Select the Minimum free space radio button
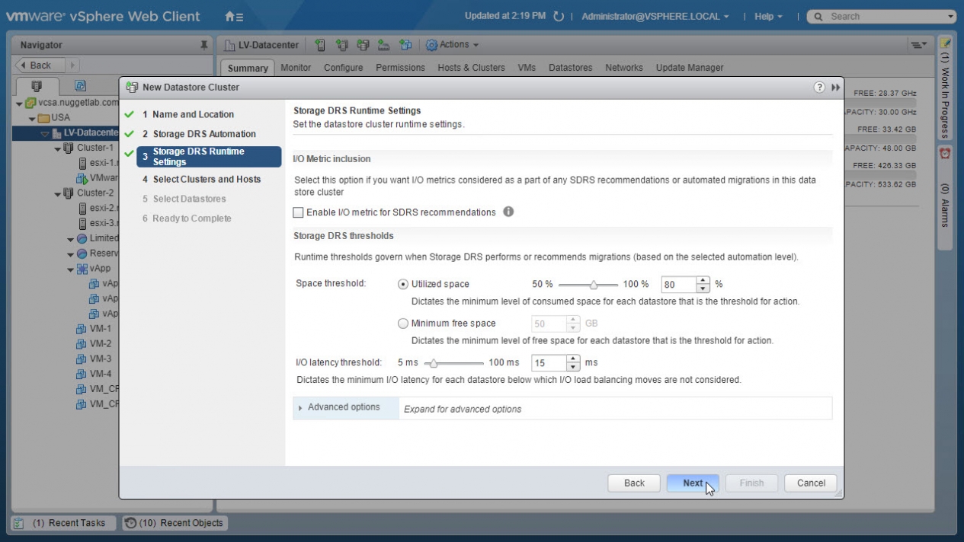964x542 pixels. tap(403, 324)
